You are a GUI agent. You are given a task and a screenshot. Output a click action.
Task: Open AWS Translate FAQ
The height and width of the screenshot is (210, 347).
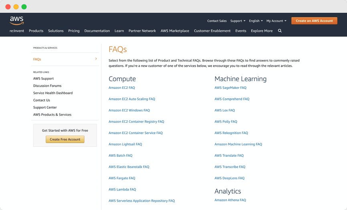229,156
